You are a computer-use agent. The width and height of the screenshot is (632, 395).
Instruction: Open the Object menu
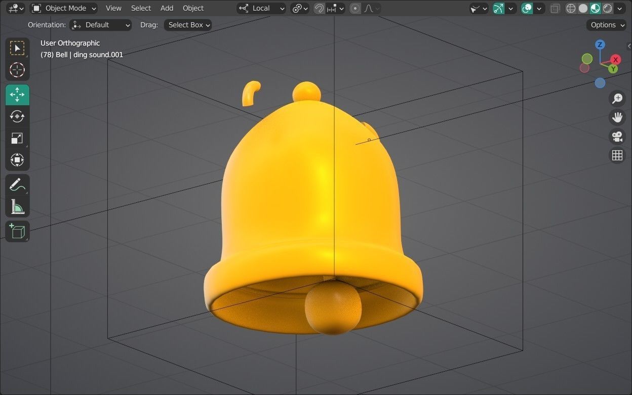coord(193,8)
